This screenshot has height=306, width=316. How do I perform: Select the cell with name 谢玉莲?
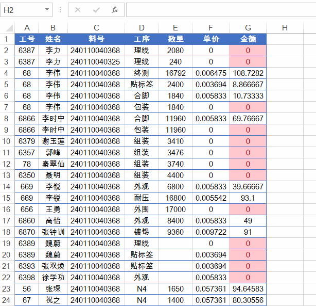53,141
